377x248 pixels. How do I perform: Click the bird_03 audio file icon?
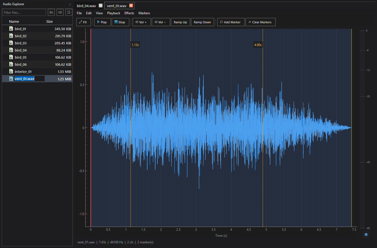point(11,43)
